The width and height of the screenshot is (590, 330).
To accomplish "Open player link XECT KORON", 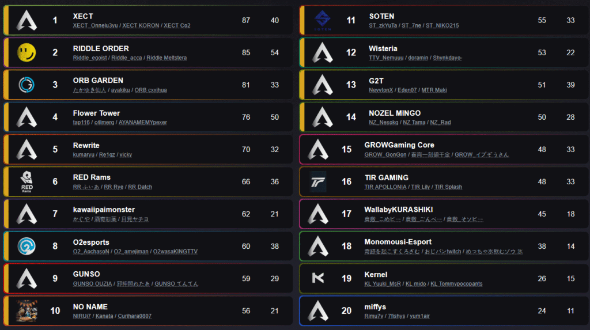I will tap(141, 25).
